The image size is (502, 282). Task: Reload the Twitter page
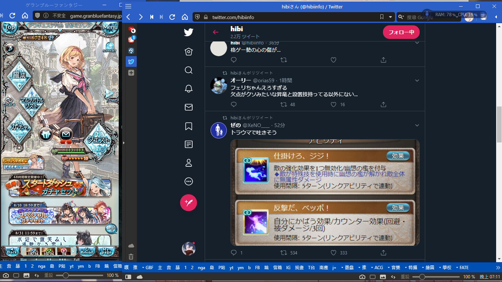tap(172, 17)
